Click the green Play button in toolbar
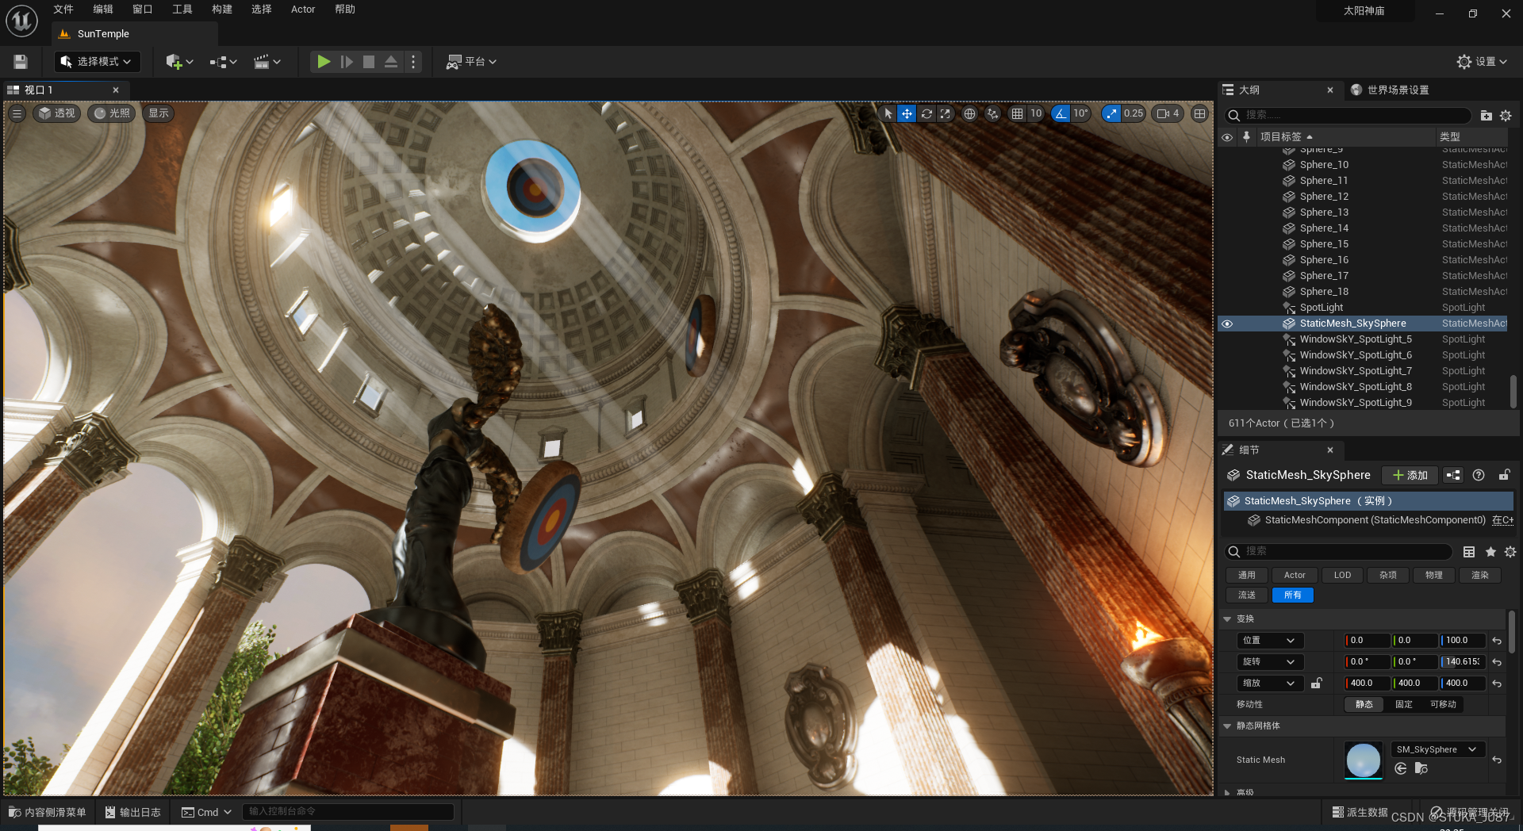This screenshot has height=831, width=1523. tap(324, 62)
